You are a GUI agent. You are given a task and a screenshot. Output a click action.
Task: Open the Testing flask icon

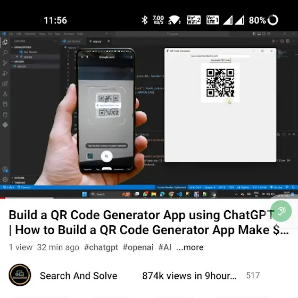coord(5,94)
